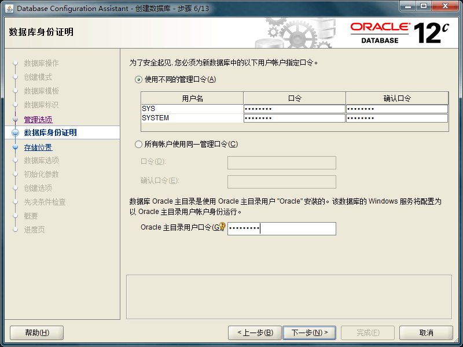Click the 用户名 column header
Image resolution: width=463 pixels, height=347 pixels.
192,98
